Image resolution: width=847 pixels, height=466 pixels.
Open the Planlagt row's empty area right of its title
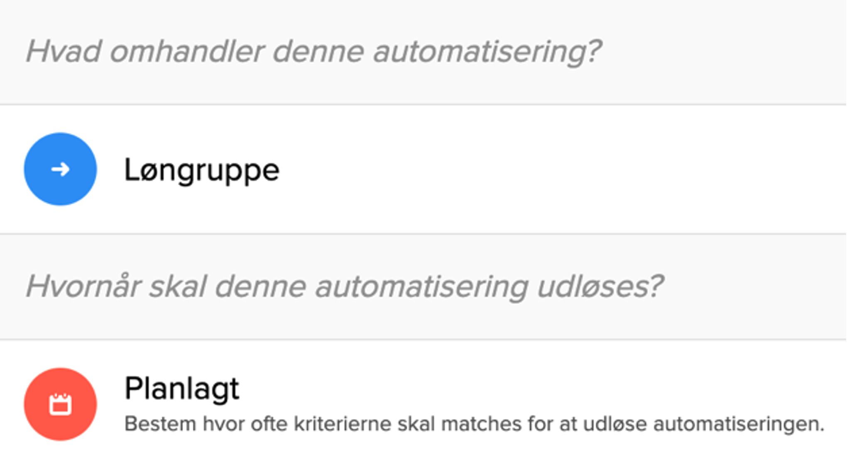(x=540, y=388)
